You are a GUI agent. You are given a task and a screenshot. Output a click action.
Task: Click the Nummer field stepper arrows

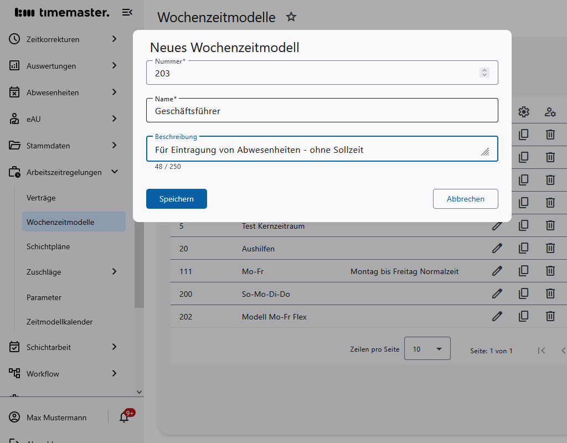click(484, 73)
